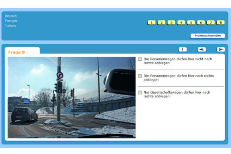Select question 6 button
This screenshot has height=154, width=231.
pos(201,23)
